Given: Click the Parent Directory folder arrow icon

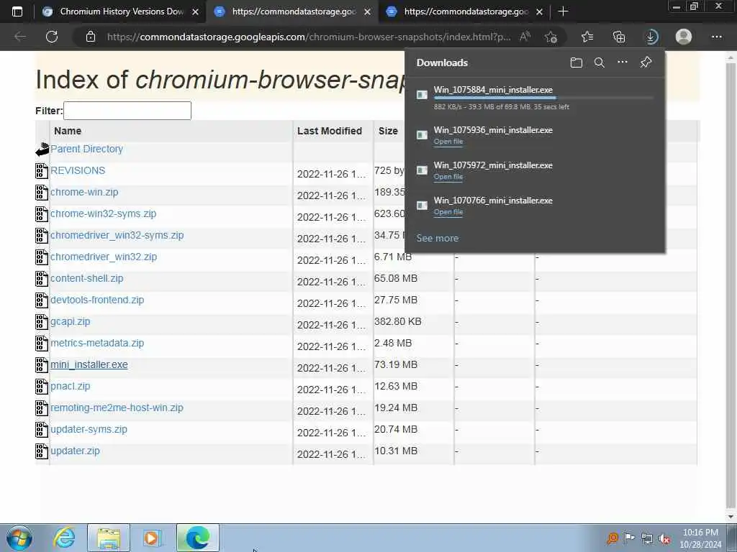Looking at the screenshot, I should coord(42,149).
